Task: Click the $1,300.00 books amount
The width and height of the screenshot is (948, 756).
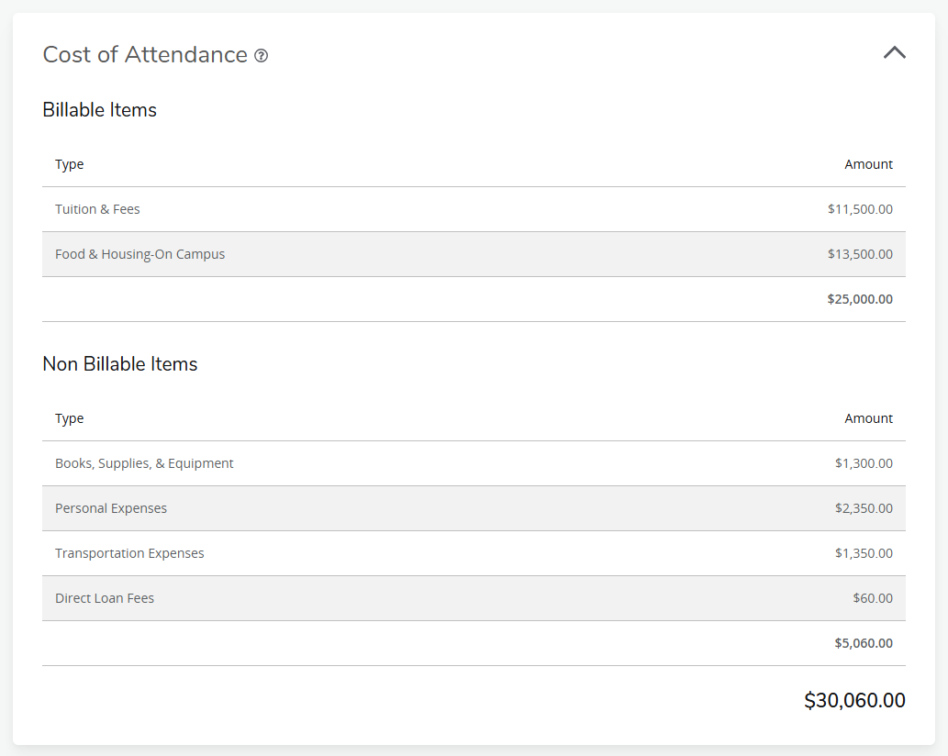Action: (x=864, y=463)
